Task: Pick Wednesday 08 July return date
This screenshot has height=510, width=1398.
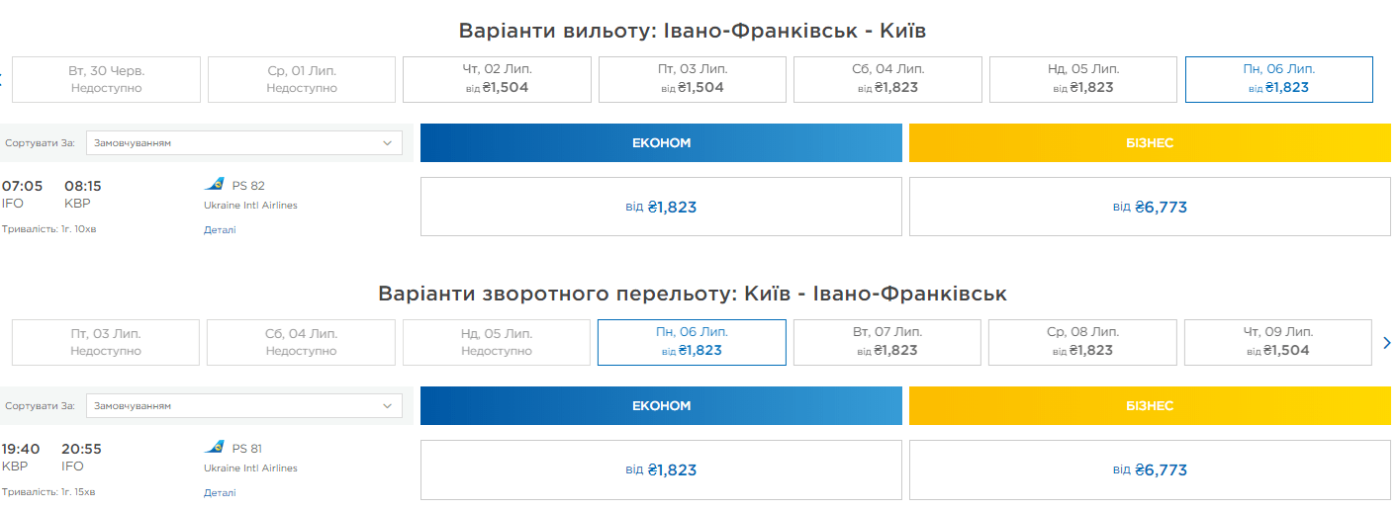Action: 1082,342
